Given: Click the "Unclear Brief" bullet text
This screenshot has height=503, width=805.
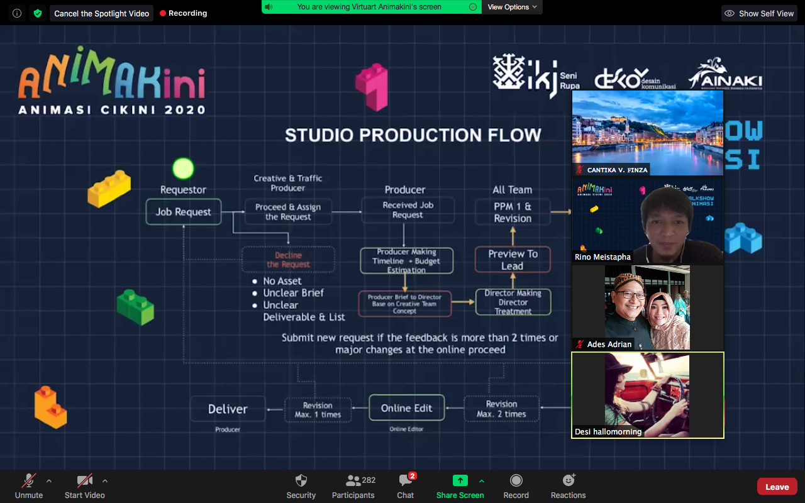Looking at the screenshot, I should pyautogui.click(x=293, y=293).
